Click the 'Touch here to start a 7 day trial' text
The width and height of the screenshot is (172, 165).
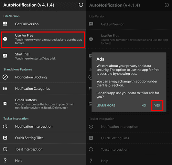(x=35, y=59)
